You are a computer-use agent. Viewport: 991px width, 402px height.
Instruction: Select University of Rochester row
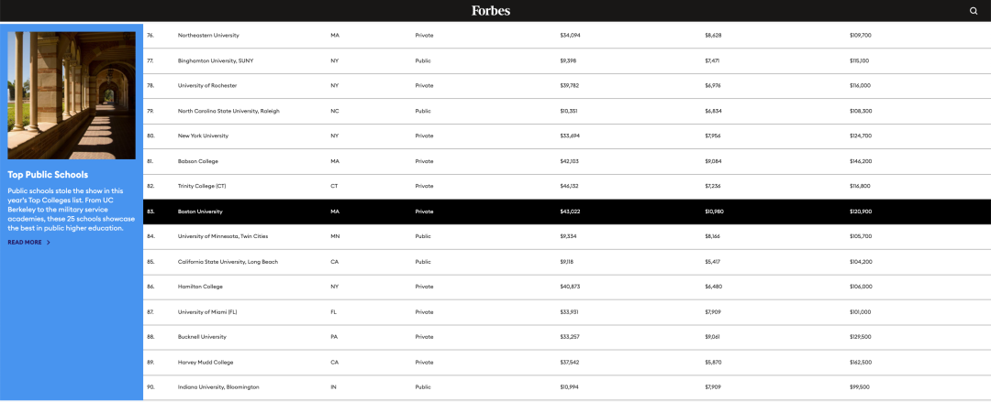(x=567, y=86)
